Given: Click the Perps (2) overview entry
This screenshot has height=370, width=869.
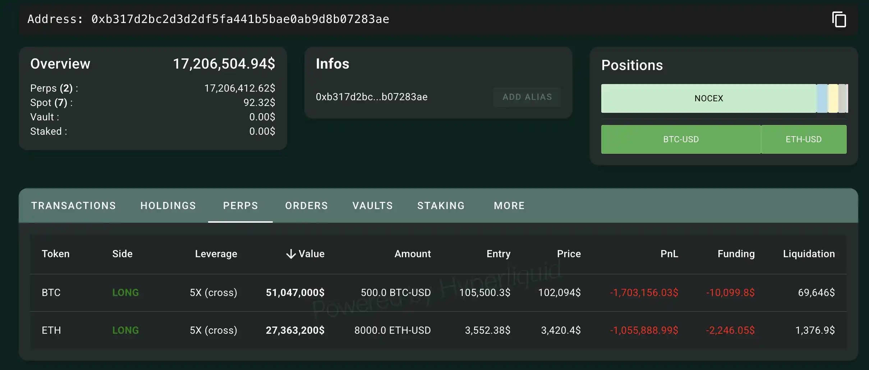Looking at the screenshot, I should [53, 88].
